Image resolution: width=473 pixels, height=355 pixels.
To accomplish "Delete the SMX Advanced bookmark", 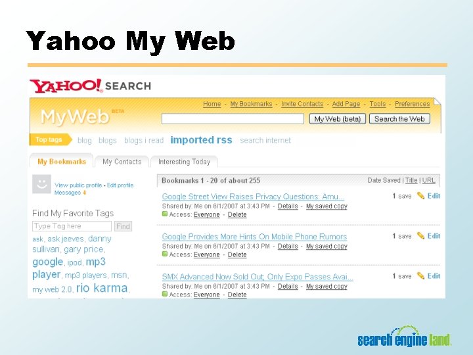I will pyautogui.click(x=237, y=295).
